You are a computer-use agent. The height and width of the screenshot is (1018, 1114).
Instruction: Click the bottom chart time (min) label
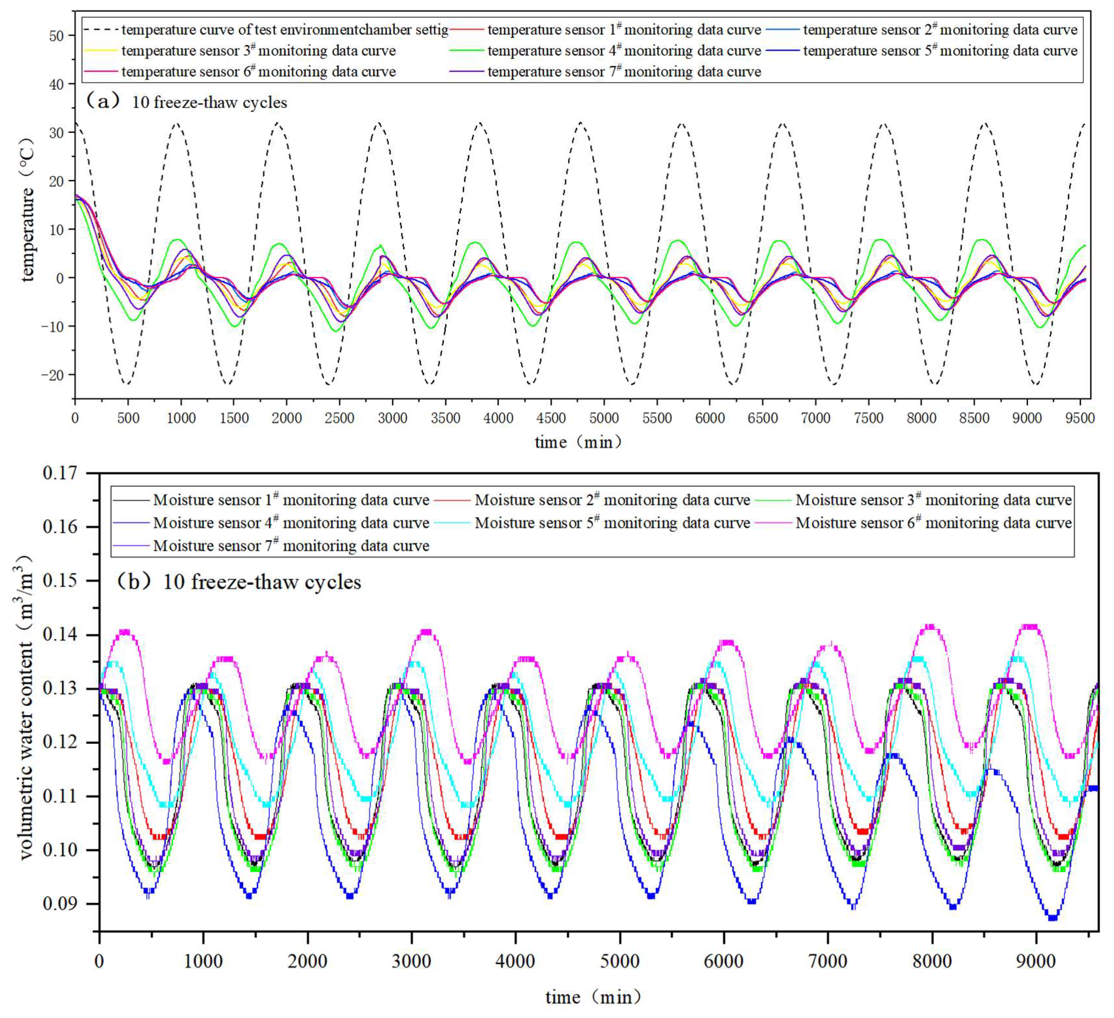tap(593, 997)
